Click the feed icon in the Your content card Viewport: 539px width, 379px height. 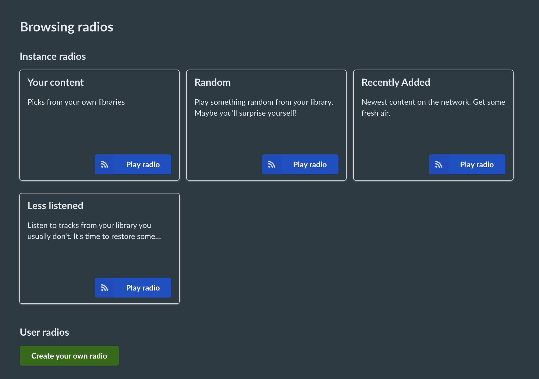click(x=104, y=164)
